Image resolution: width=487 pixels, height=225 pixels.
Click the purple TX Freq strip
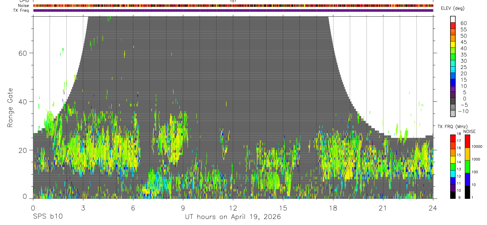(233, 10)
